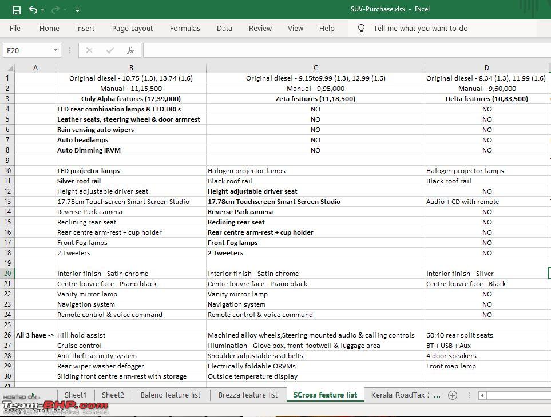Switch to the Sheet2 tab
This screenshot has width=551, height=417.
pyautogui.click(x=113, y=395)
